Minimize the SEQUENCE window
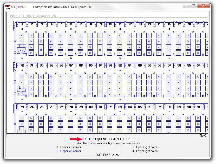The width and height of the screenshot is (216, 164). [x=187, y=6]
